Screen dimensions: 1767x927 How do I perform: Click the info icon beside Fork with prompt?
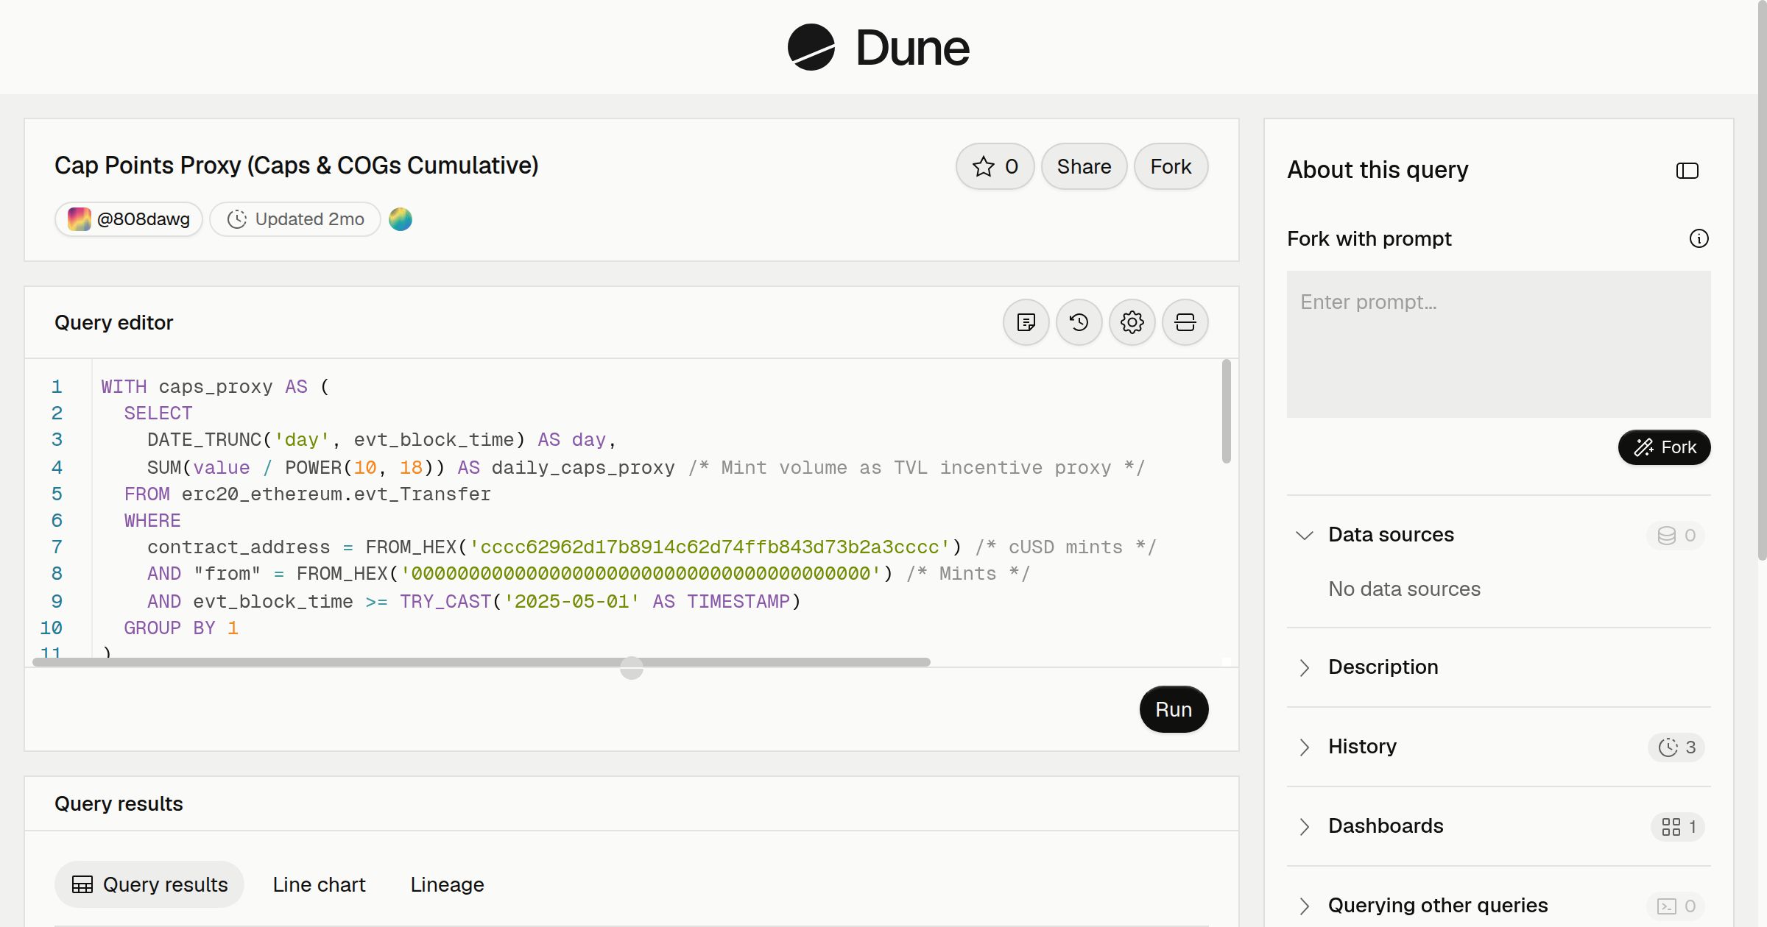(1699, 238)
